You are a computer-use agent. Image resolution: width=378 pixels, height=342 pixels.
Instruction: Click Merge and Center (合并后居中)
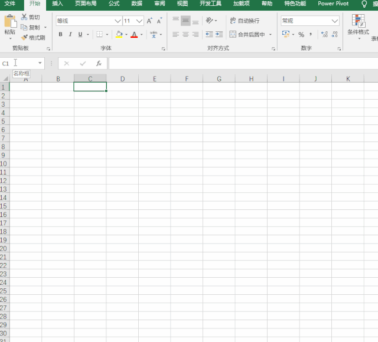coord(247,34)
